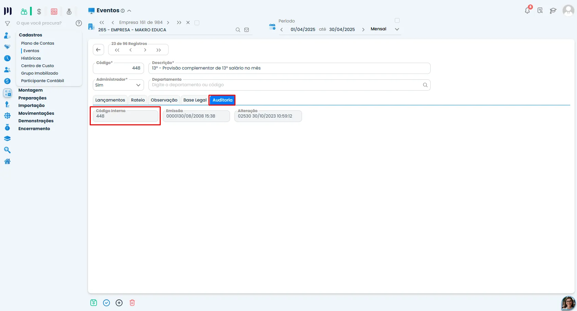This screenshot has width=577, height=311.
Task: Expand the Mensal period dropdown
Action: [397, 29]
